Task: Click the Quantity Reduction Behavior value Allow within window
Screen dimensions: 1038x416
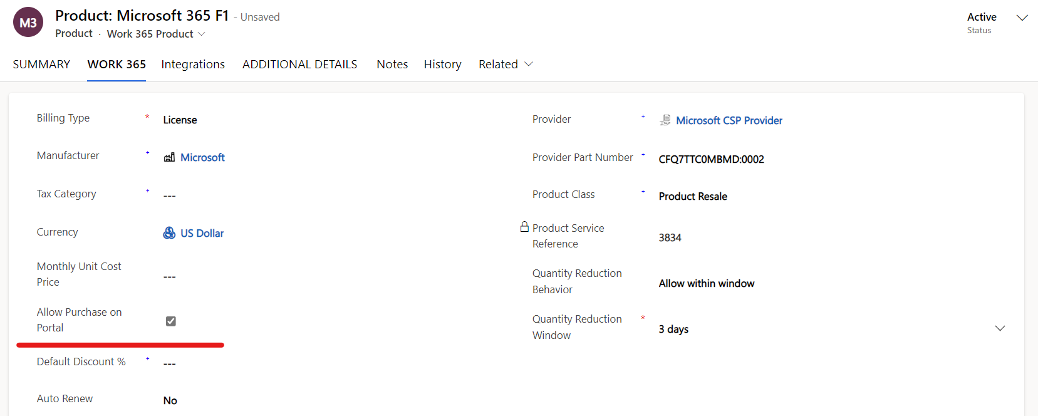Action: (x=707, y=283)
